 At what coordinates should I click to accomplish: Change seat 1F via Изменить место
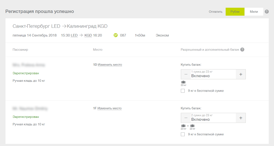click(x=110, y=108)
